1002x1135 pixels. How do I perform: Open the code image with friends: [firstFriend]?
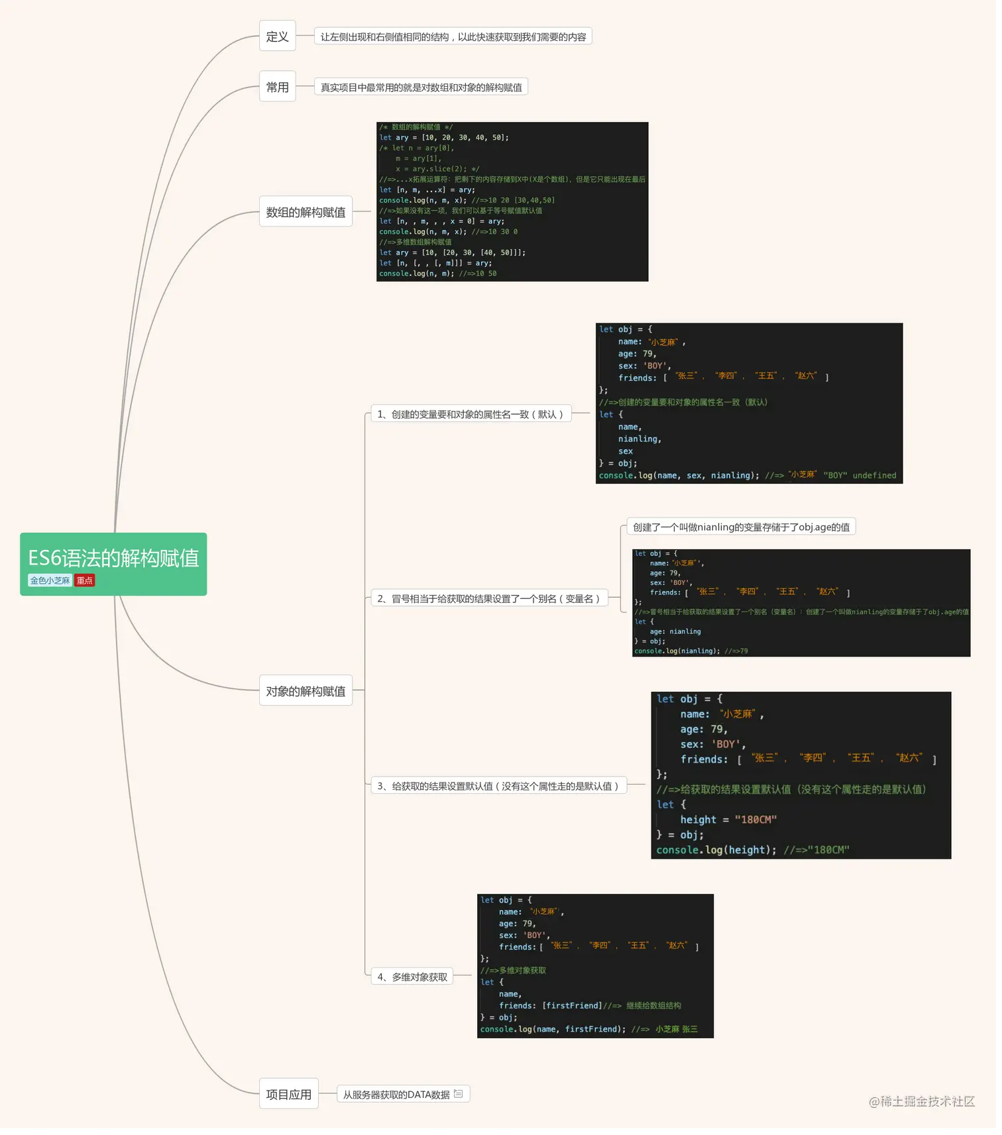tap(595, 966)
